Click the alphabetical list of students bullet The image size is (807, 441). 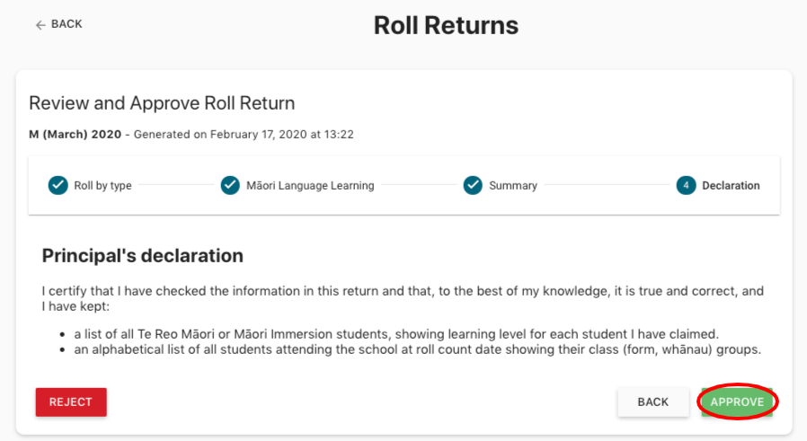(x=417, y=349)
